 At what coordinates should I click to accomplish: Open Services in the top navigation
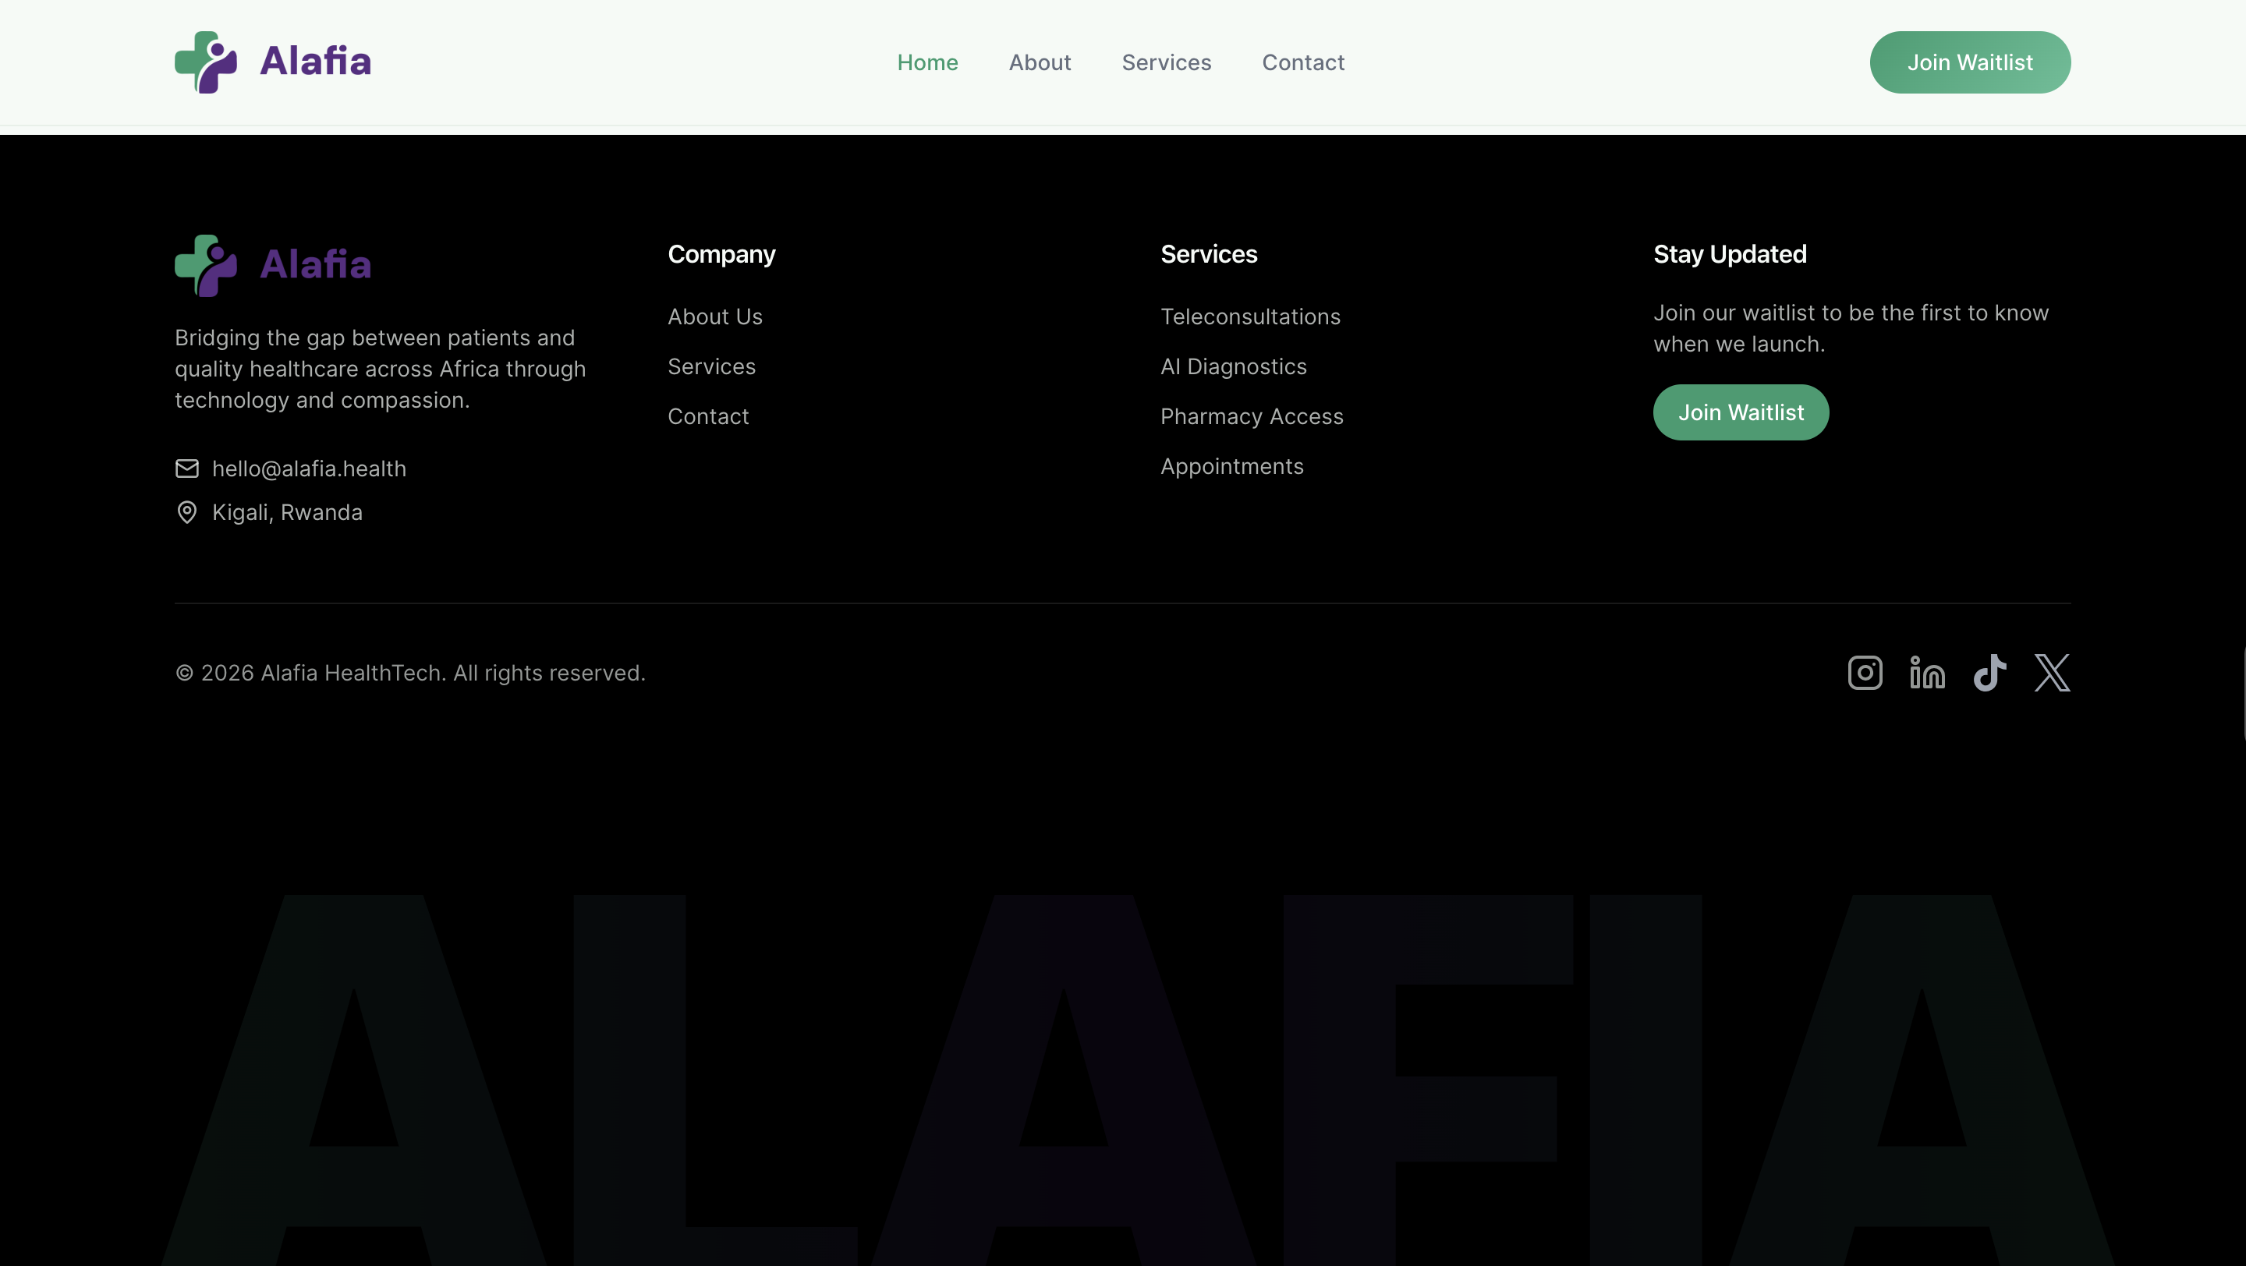1167,62
